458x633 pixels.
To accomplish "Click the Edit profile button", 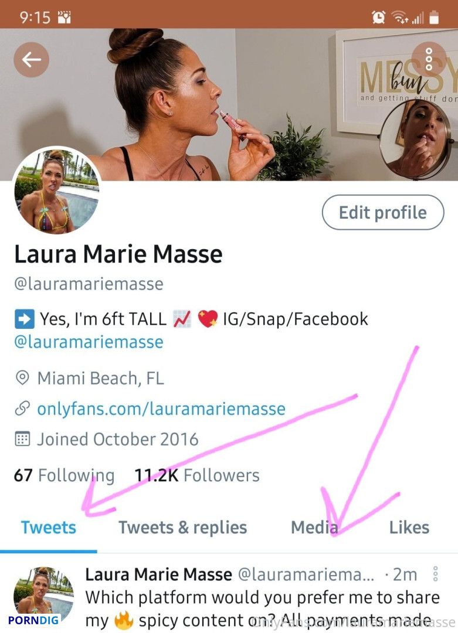I will (383, 212).
